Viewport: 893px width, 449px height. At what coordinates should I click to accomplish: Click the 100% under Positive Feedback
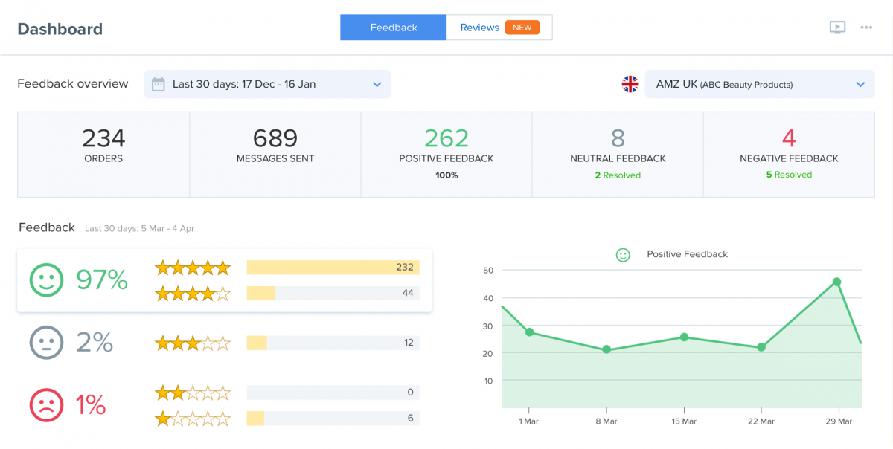point(446,175)
